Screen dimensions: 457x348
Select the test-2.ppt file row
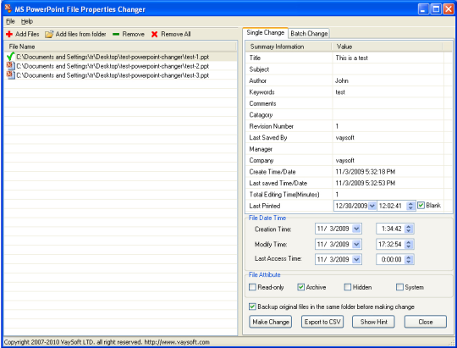[121, 66]
